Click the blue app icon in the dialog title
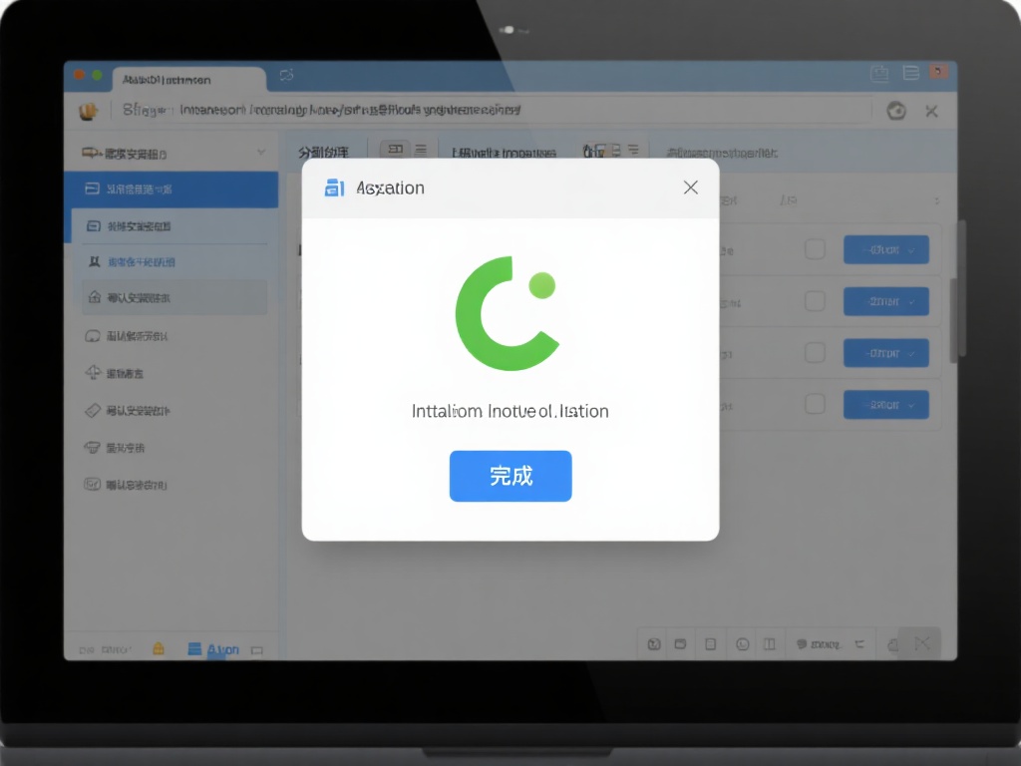 tap(334, 188)
